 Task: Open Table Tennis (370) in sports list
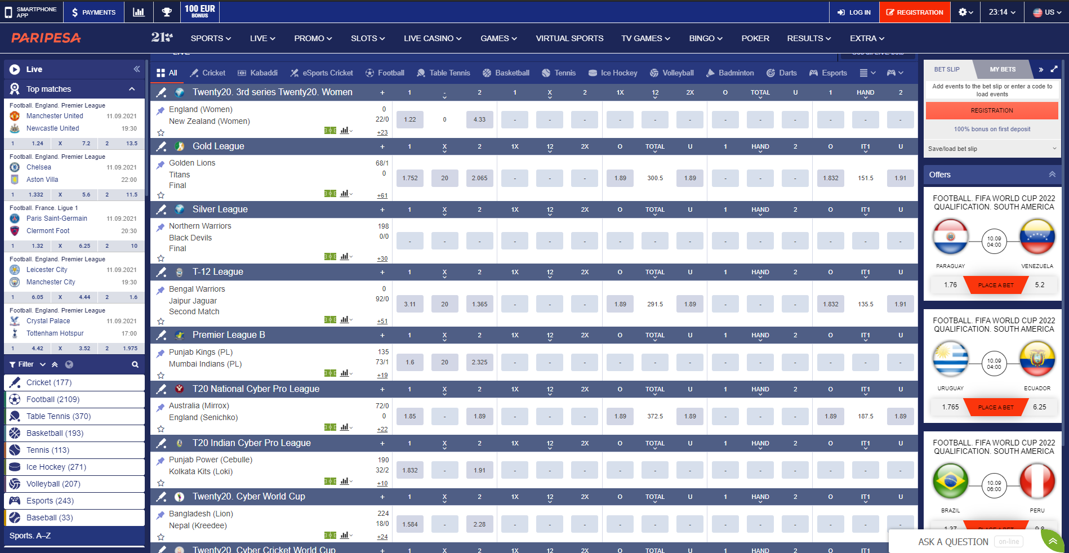(75, 416)
